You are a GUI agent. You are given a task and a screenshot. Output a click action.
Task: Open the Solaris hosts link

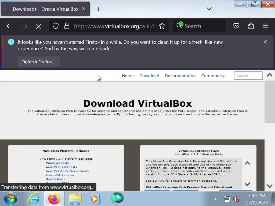(x=56, y=179)
